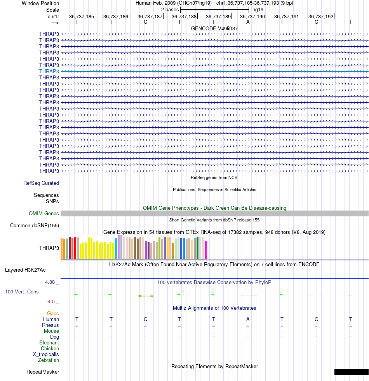Click the gray OMIM Genes item bar

point(214,213)
